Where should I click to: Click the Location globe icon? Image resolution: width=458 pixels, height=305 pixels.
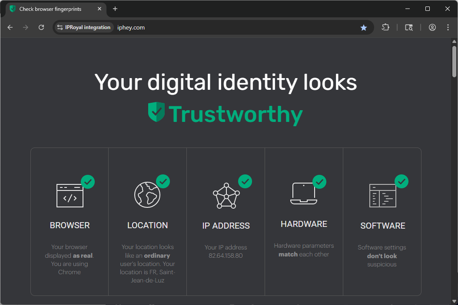click(147, 194)
